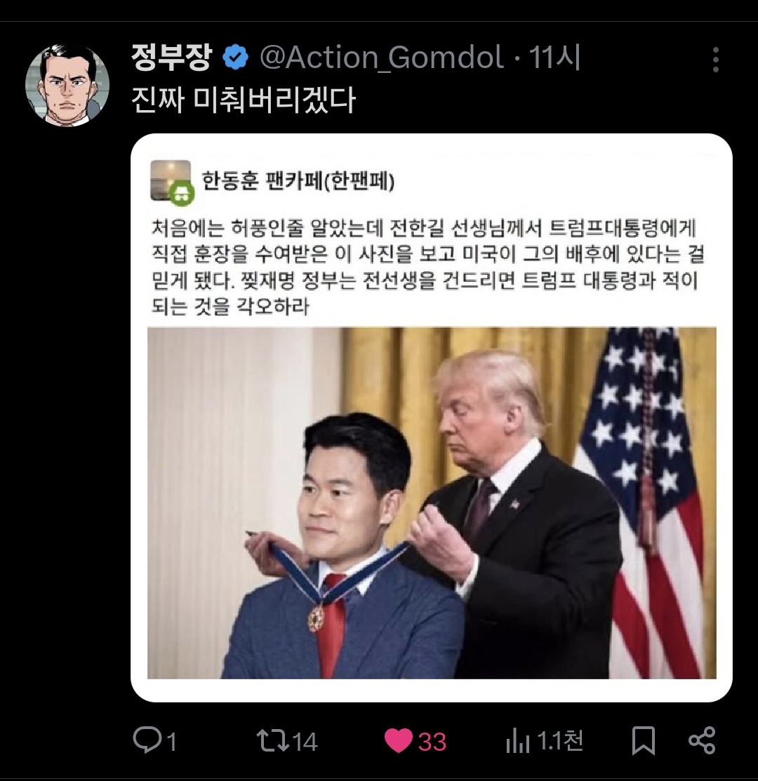Tap the retweet icon with 14
Viewport: 758px width, 781px height.
(272, 741)
